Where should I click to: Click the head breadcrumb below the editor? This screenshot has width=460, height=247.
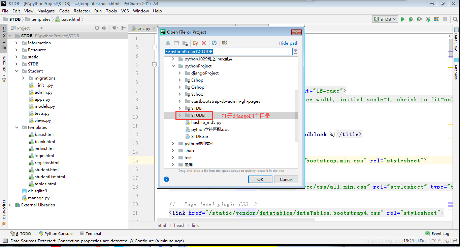click(179, 226)
